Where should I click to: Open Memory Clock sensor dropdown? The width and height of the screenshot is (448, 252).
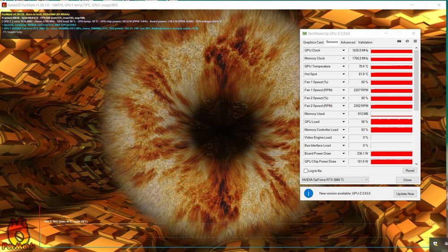click(x=344, y=58)
